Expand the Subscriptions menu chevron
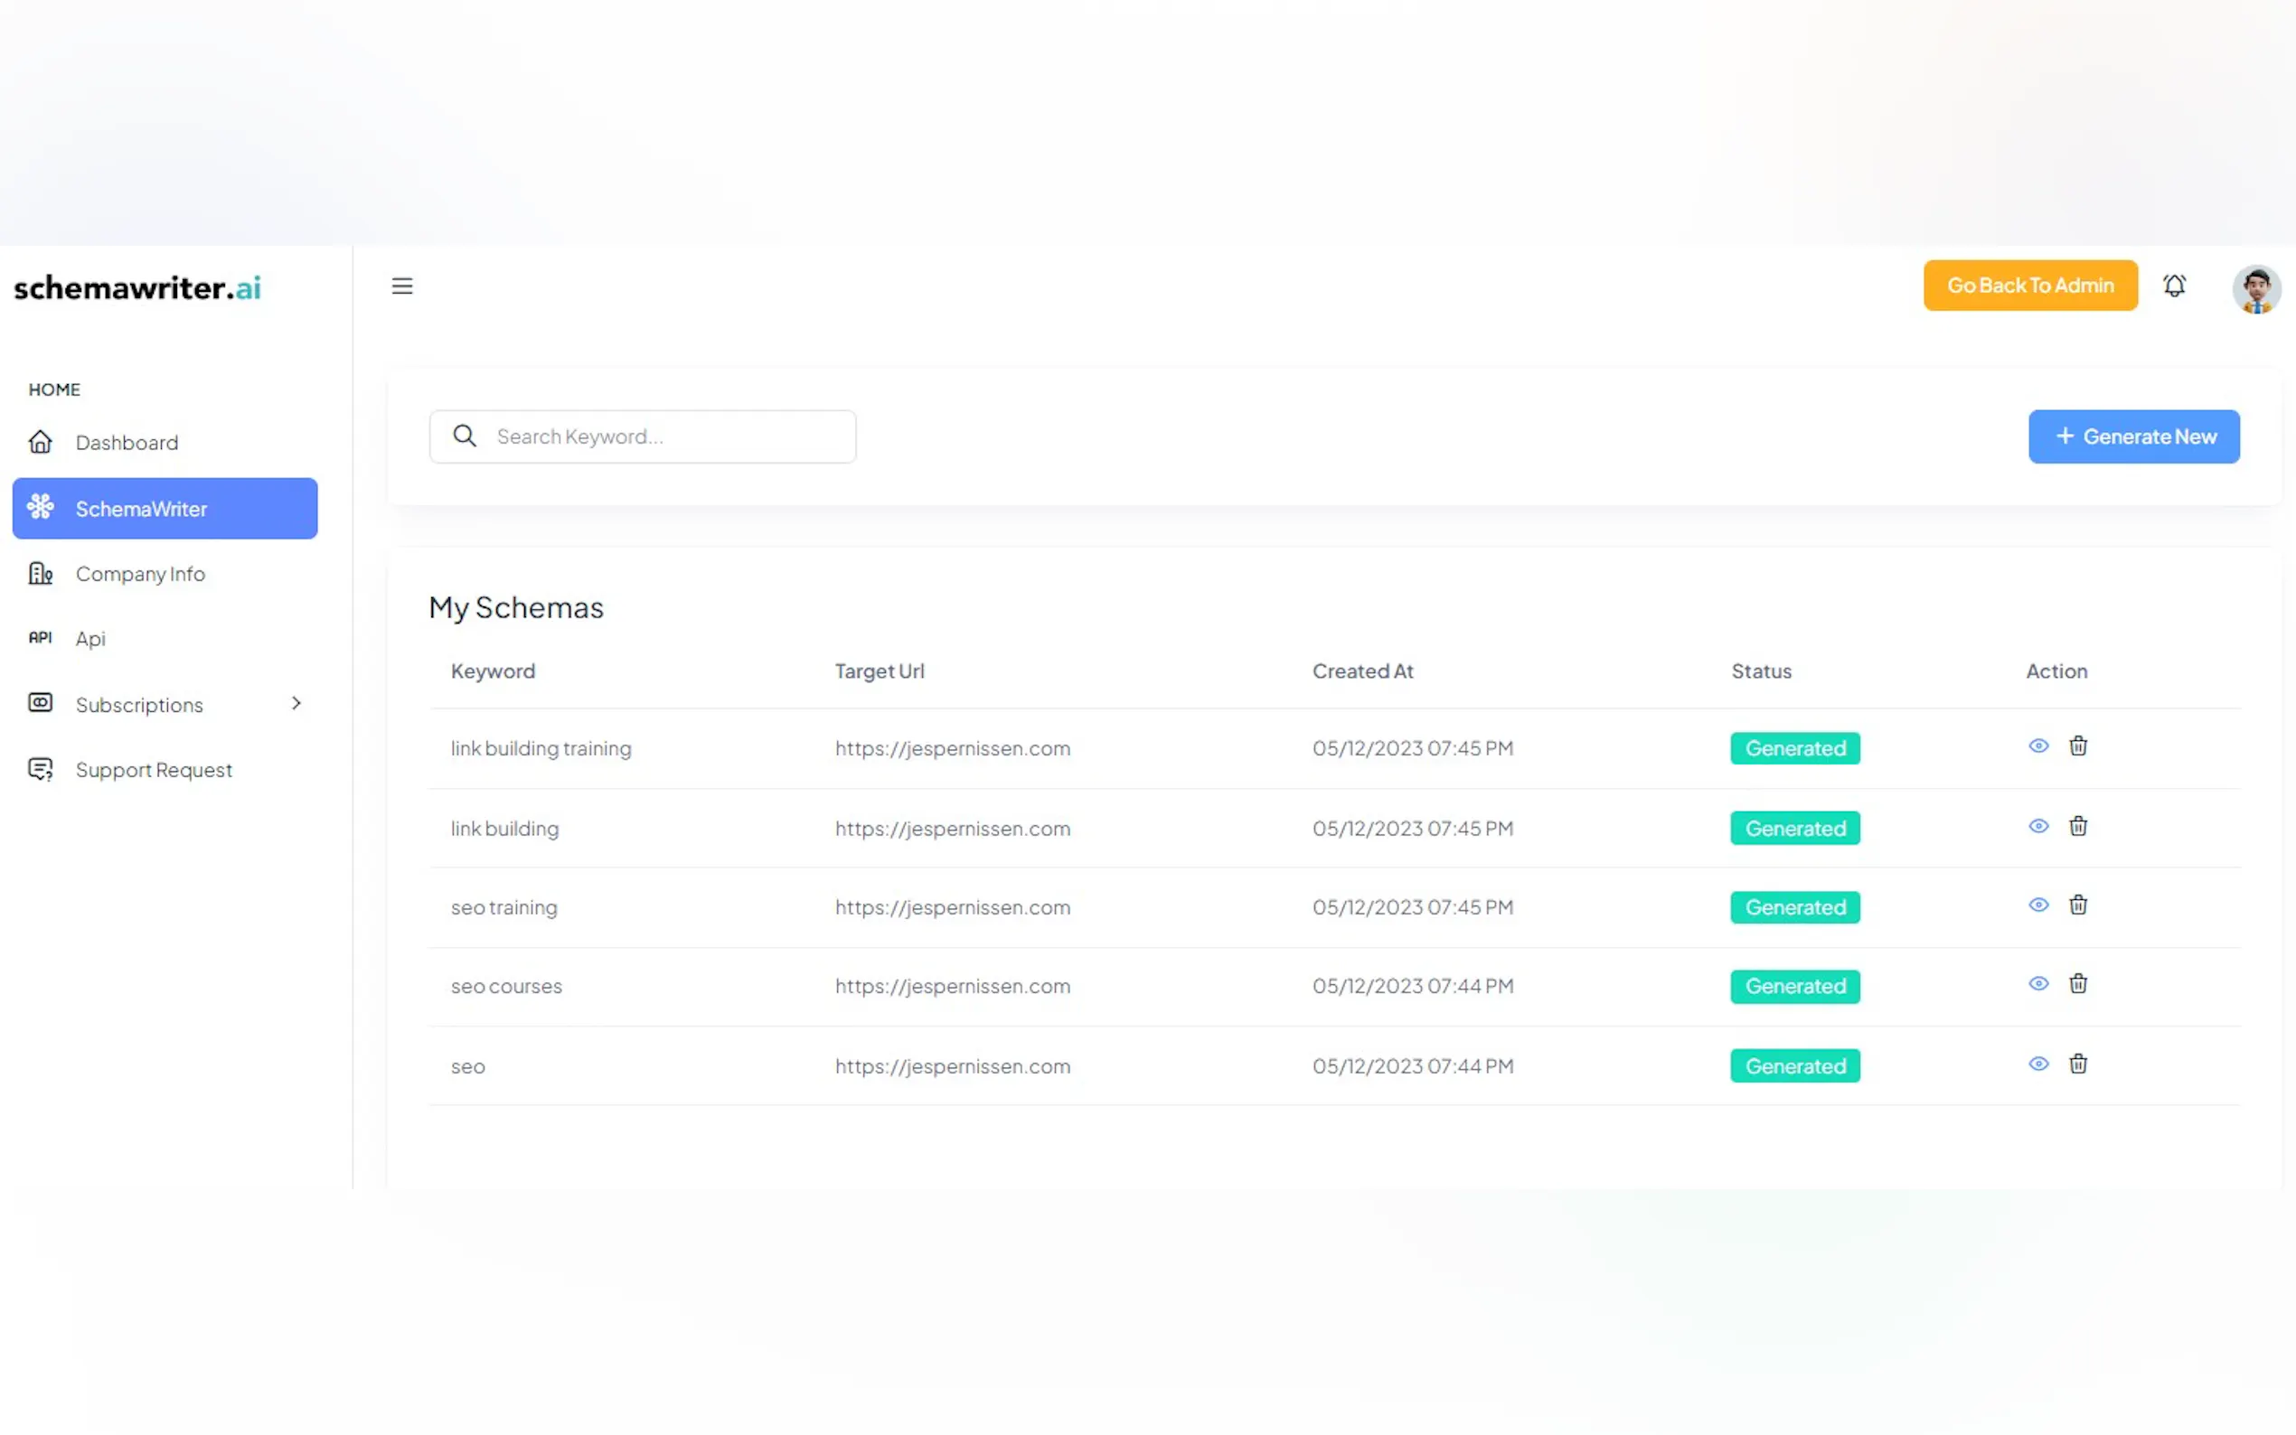This screenshot has height=1435, width=2296. coord(296,703)
